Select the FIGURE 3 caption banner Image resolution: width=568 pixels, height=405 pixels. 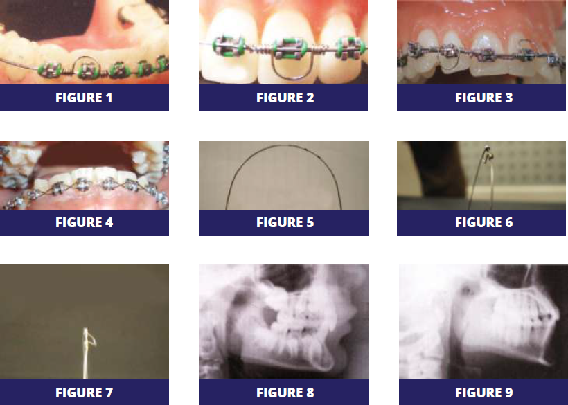coord(481,98)
